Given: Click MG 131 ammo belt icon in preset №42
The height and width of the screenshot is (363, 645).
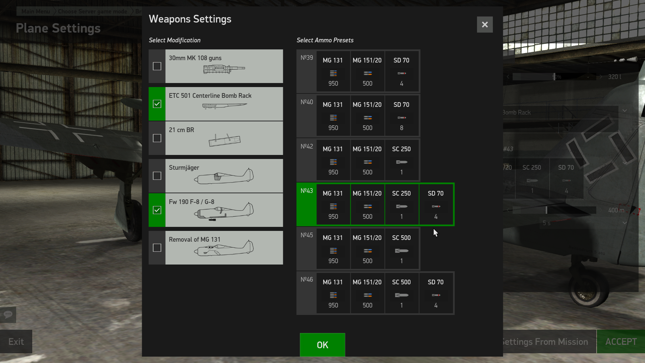Looking at the screenshot, I should click(333, 162).
